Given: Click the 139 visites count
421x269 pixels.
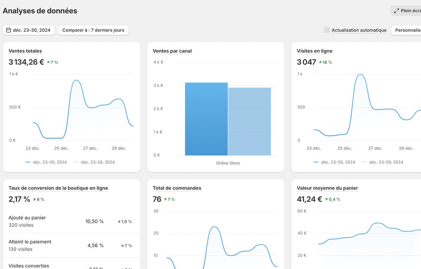Looking at the screenshot, I should tap(20, 249).
